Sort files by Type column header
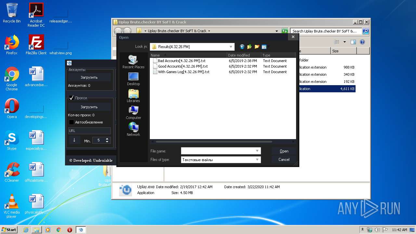Screen dimensions: 416x234 click(278, 55)
